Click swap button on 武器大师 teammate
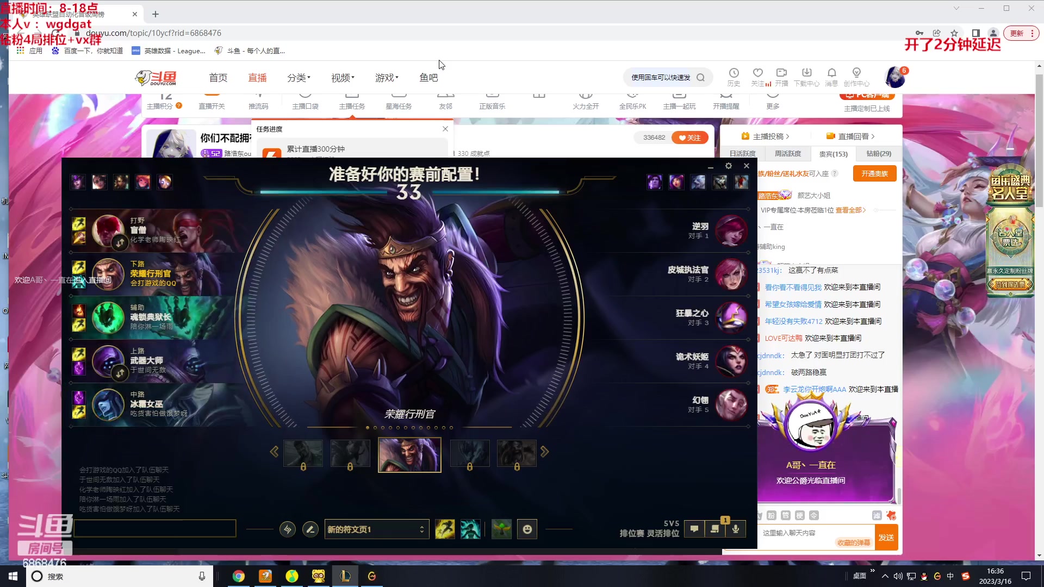 [120, 373]
